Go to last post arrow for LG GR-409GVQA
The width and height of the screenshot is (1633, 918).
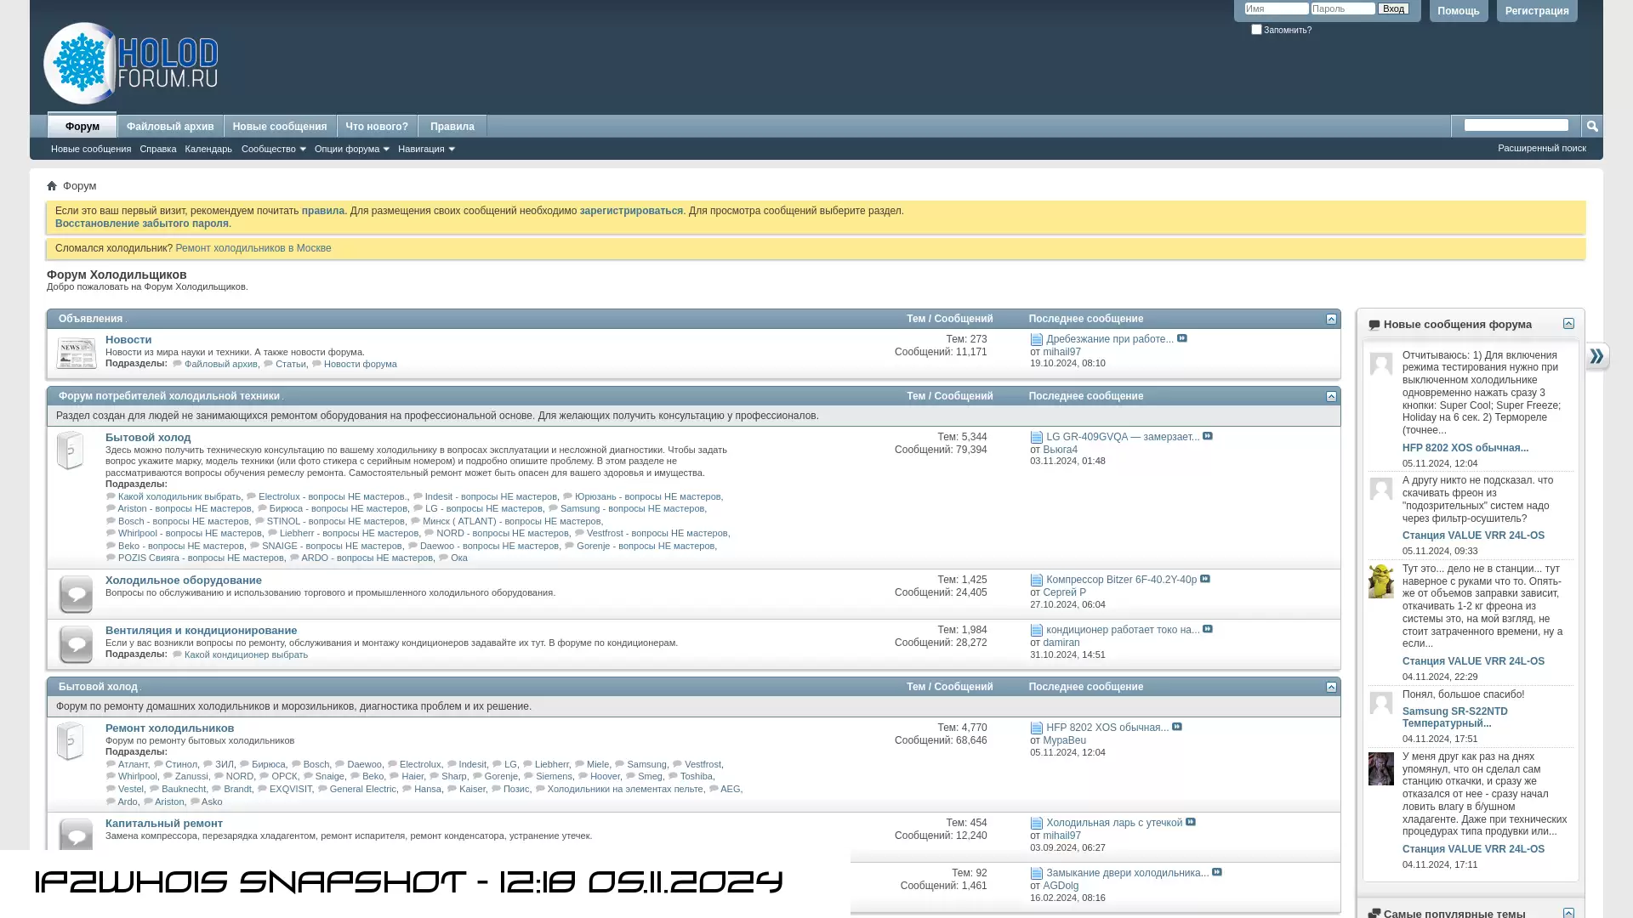[x=1208, y=436]
